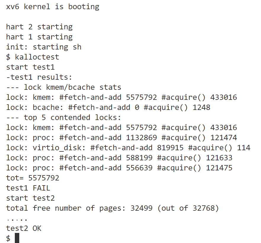Click the "kalloctest" command text
Screen dimensions: 261x243
tap(37, 57)
